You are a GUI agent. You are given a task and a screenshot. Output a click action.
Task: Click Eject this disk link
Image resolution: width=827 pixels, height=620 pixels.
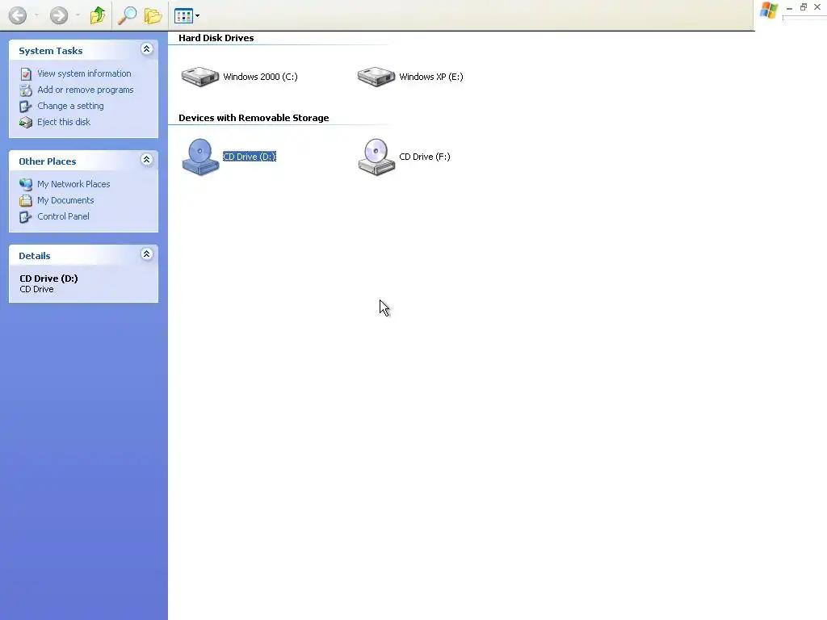64,122
